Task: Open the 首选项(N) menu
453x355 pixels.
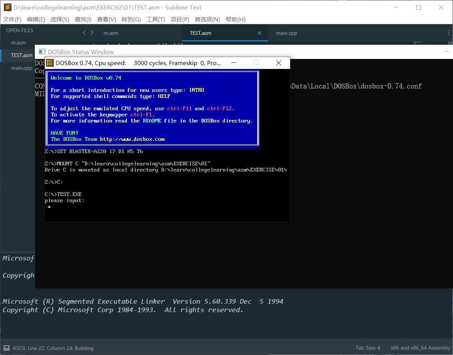Action: coord(207,19)
